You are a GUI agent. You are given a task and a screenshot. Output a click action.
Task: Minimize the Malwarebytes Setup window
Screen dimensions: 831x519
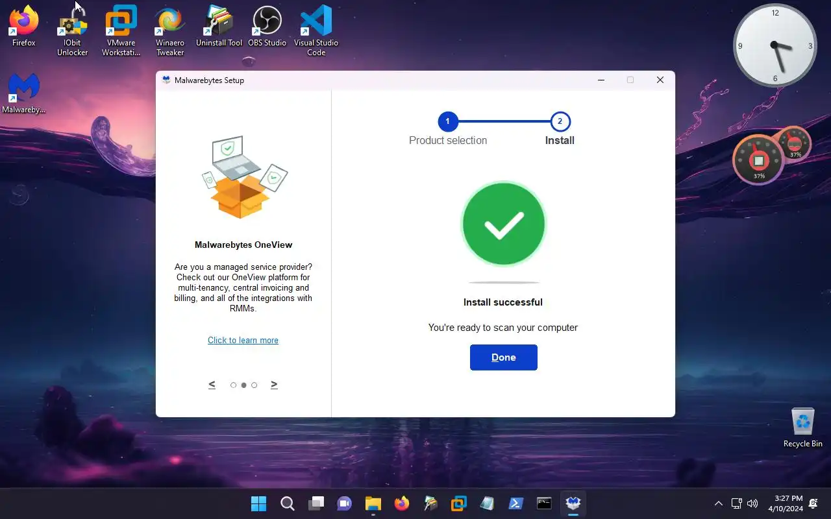coord(601,80)
